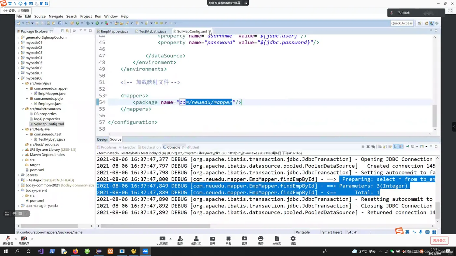Image resolution: width=456 pixels, height=256 pixels.
Task: Expand the mybatis01 project node
Action: point(19,43)
